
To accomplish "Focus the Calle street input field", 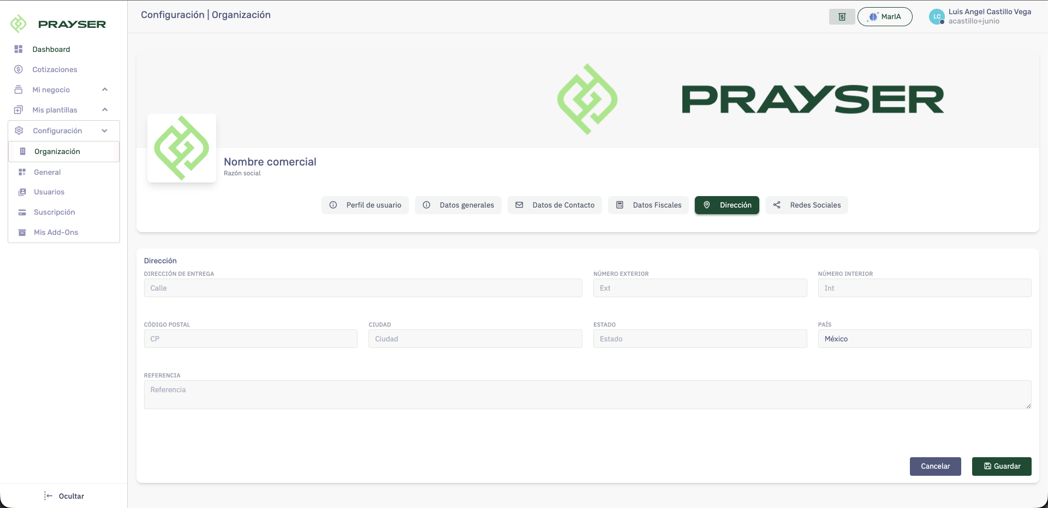I will pyautogui.click(x=363, y=288).
